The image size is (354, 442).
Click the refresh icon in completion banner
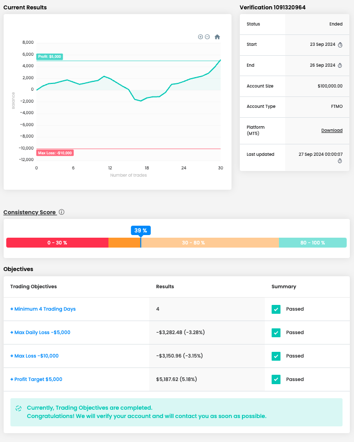point(19,408)
